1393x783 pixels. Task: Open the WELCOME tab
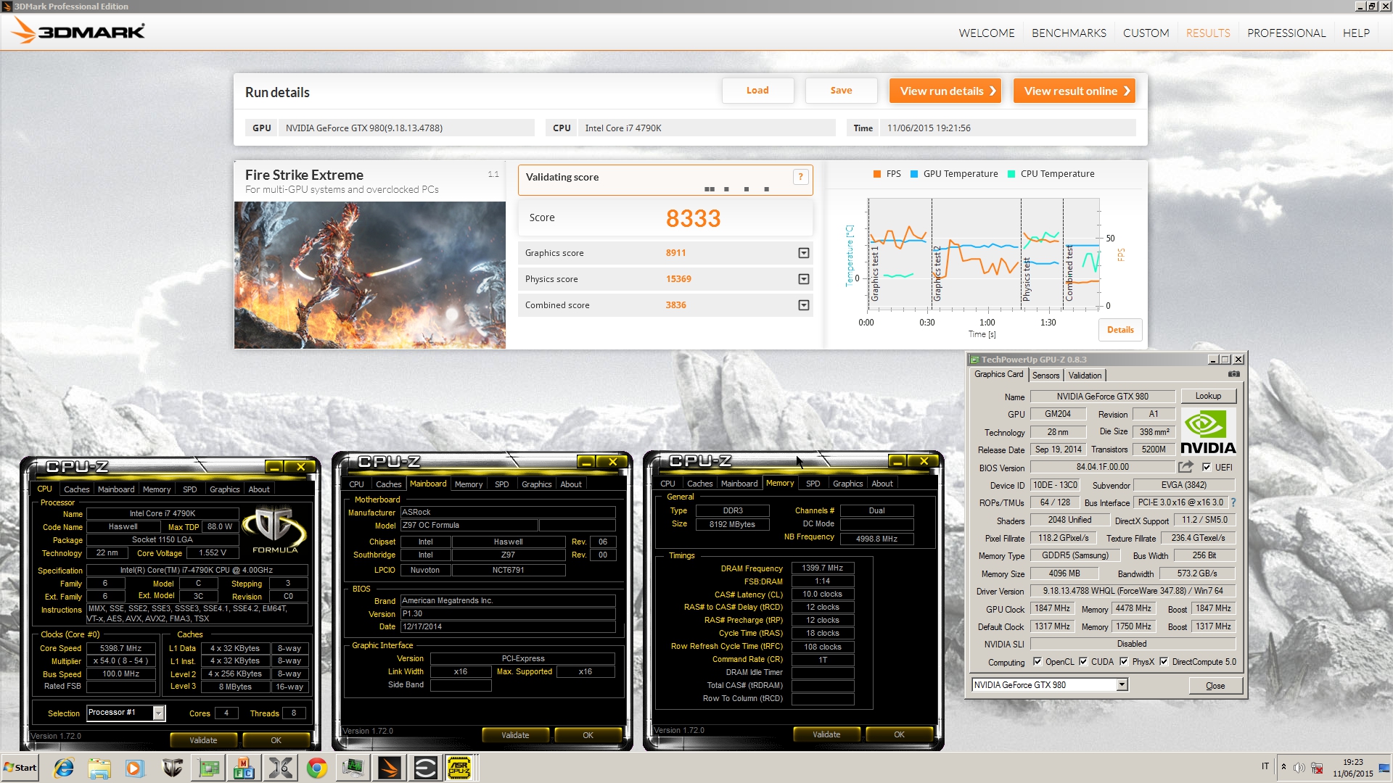pos(986,33)
